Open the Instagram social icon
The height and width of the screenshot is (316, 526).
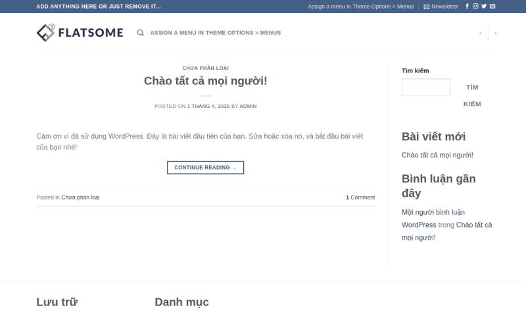[475, 7]
